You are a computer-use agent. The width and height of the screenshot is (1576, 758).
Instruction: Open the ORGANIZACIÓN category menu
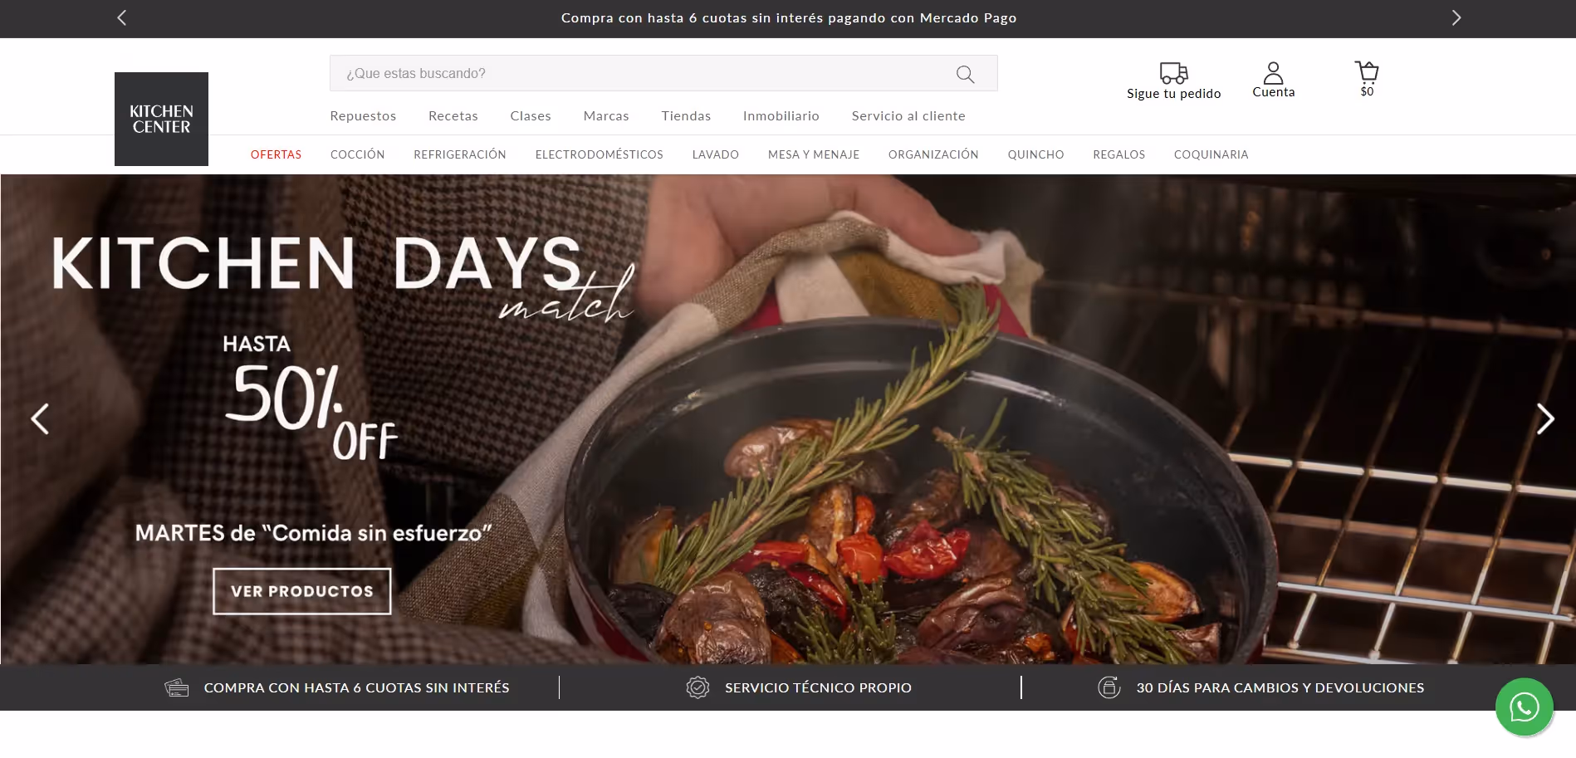click(933, 154)
